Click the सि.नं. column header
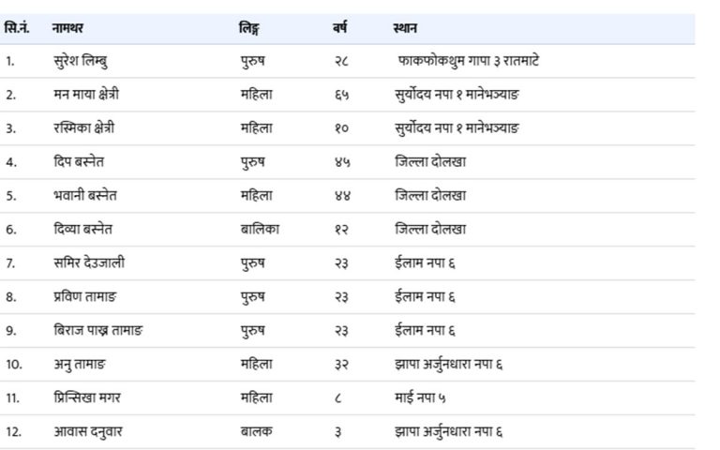This screenshot has width=720, height=450. tap(17, 28)
